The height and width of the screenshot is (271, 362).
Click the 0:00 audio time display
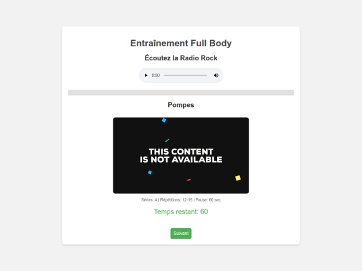(156, 76)
